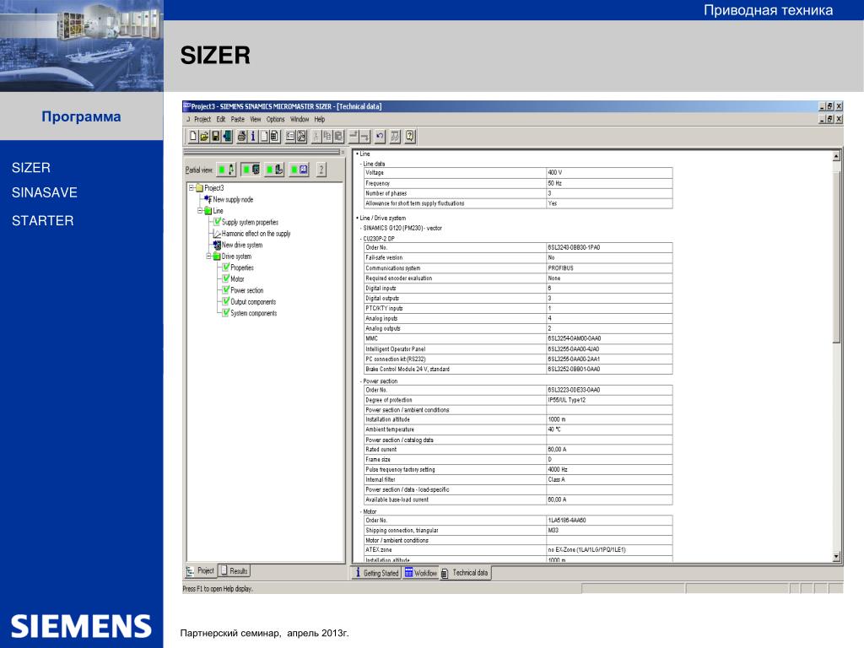Open the Paste menu
The image size is (864, 648).
coord(237,119)
